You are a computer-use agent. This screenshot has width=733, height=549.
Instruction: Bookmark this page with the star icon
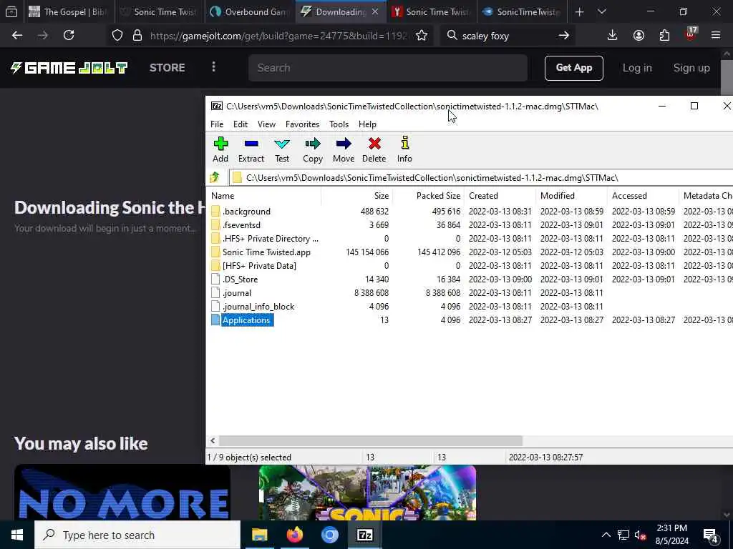[x=422, y=36]
